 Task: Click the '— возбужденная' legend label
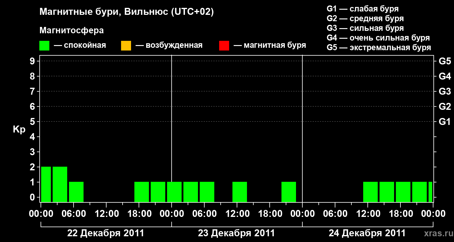coord(169,45)
